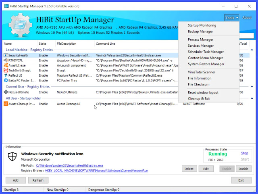Refresh the startup list

click(38, 180)
